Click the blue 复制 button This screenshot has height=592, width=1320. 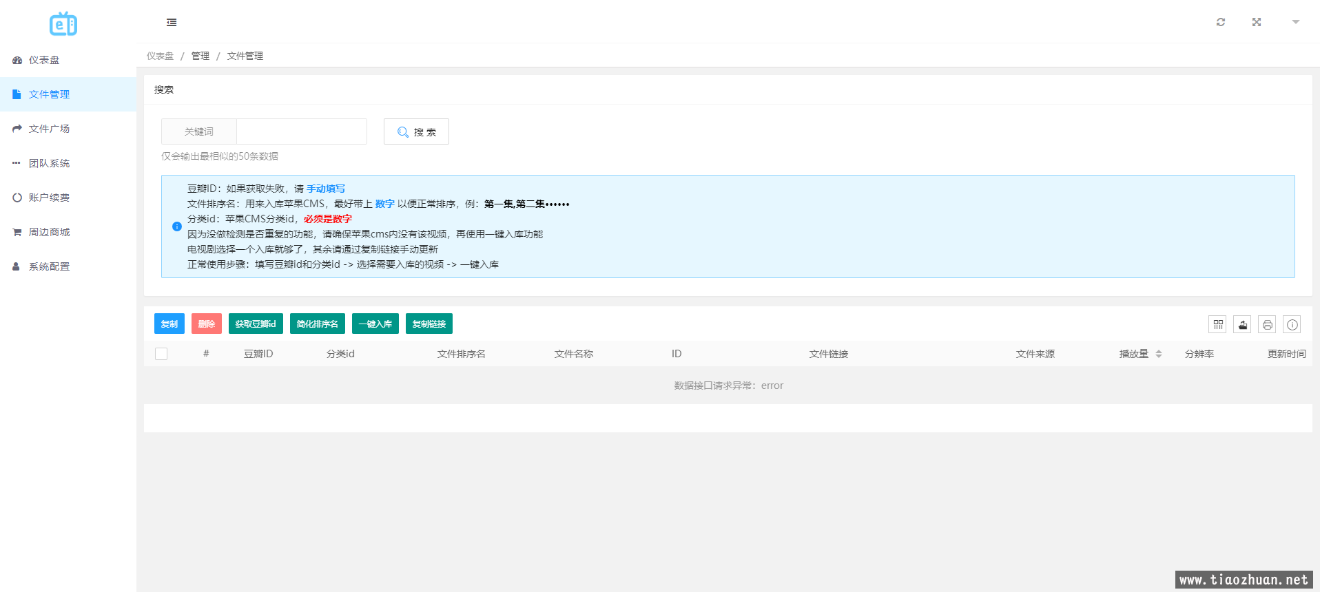(169, 324)
